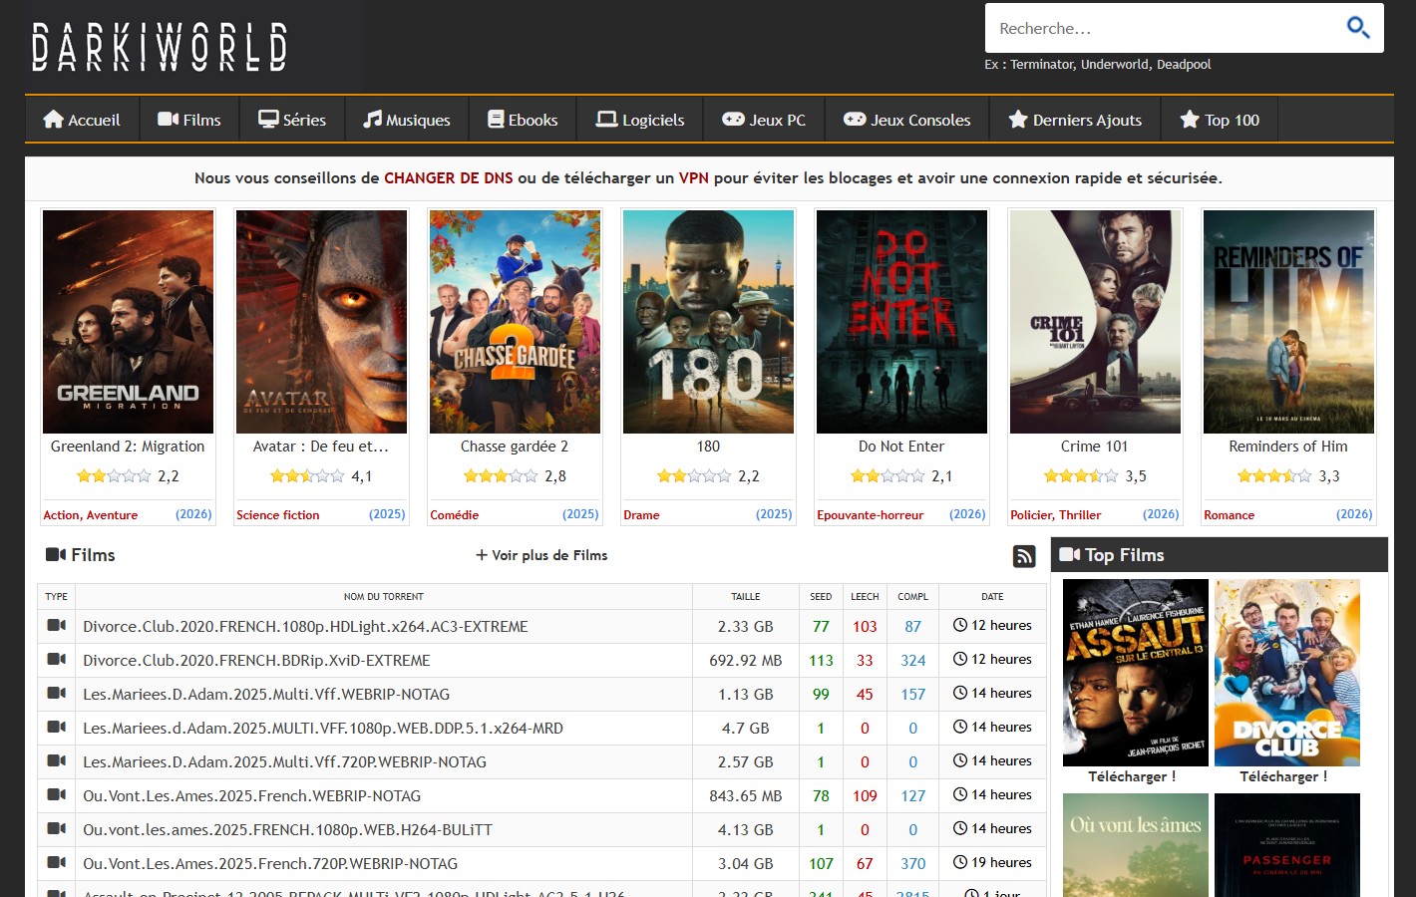Click the video icon of the Divorce.Club 1080p HDLight row
Image resolution: width=1416 pixels, height=897 pixels.
57,625
